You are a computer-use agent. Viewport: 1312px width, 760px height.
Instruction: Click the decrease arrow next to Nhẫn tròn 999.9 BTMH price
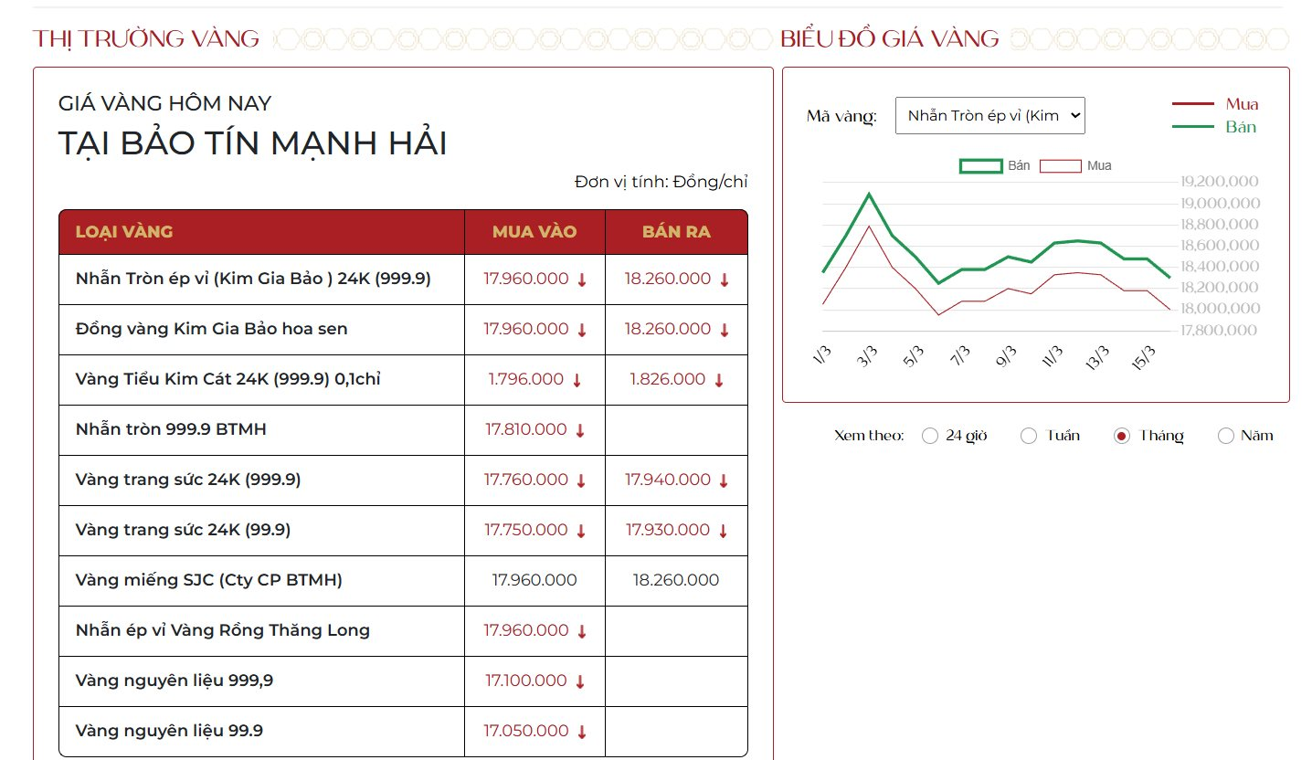(x=581, y=429)
